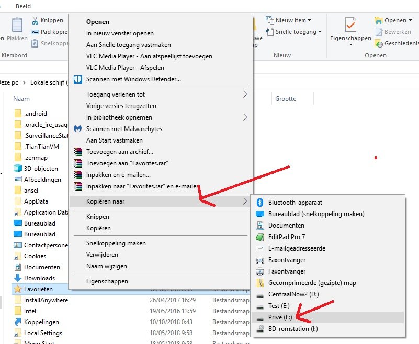Click the Plakken clipboard icon
This screenshot has height=344, width=419.
coord(17,25)
